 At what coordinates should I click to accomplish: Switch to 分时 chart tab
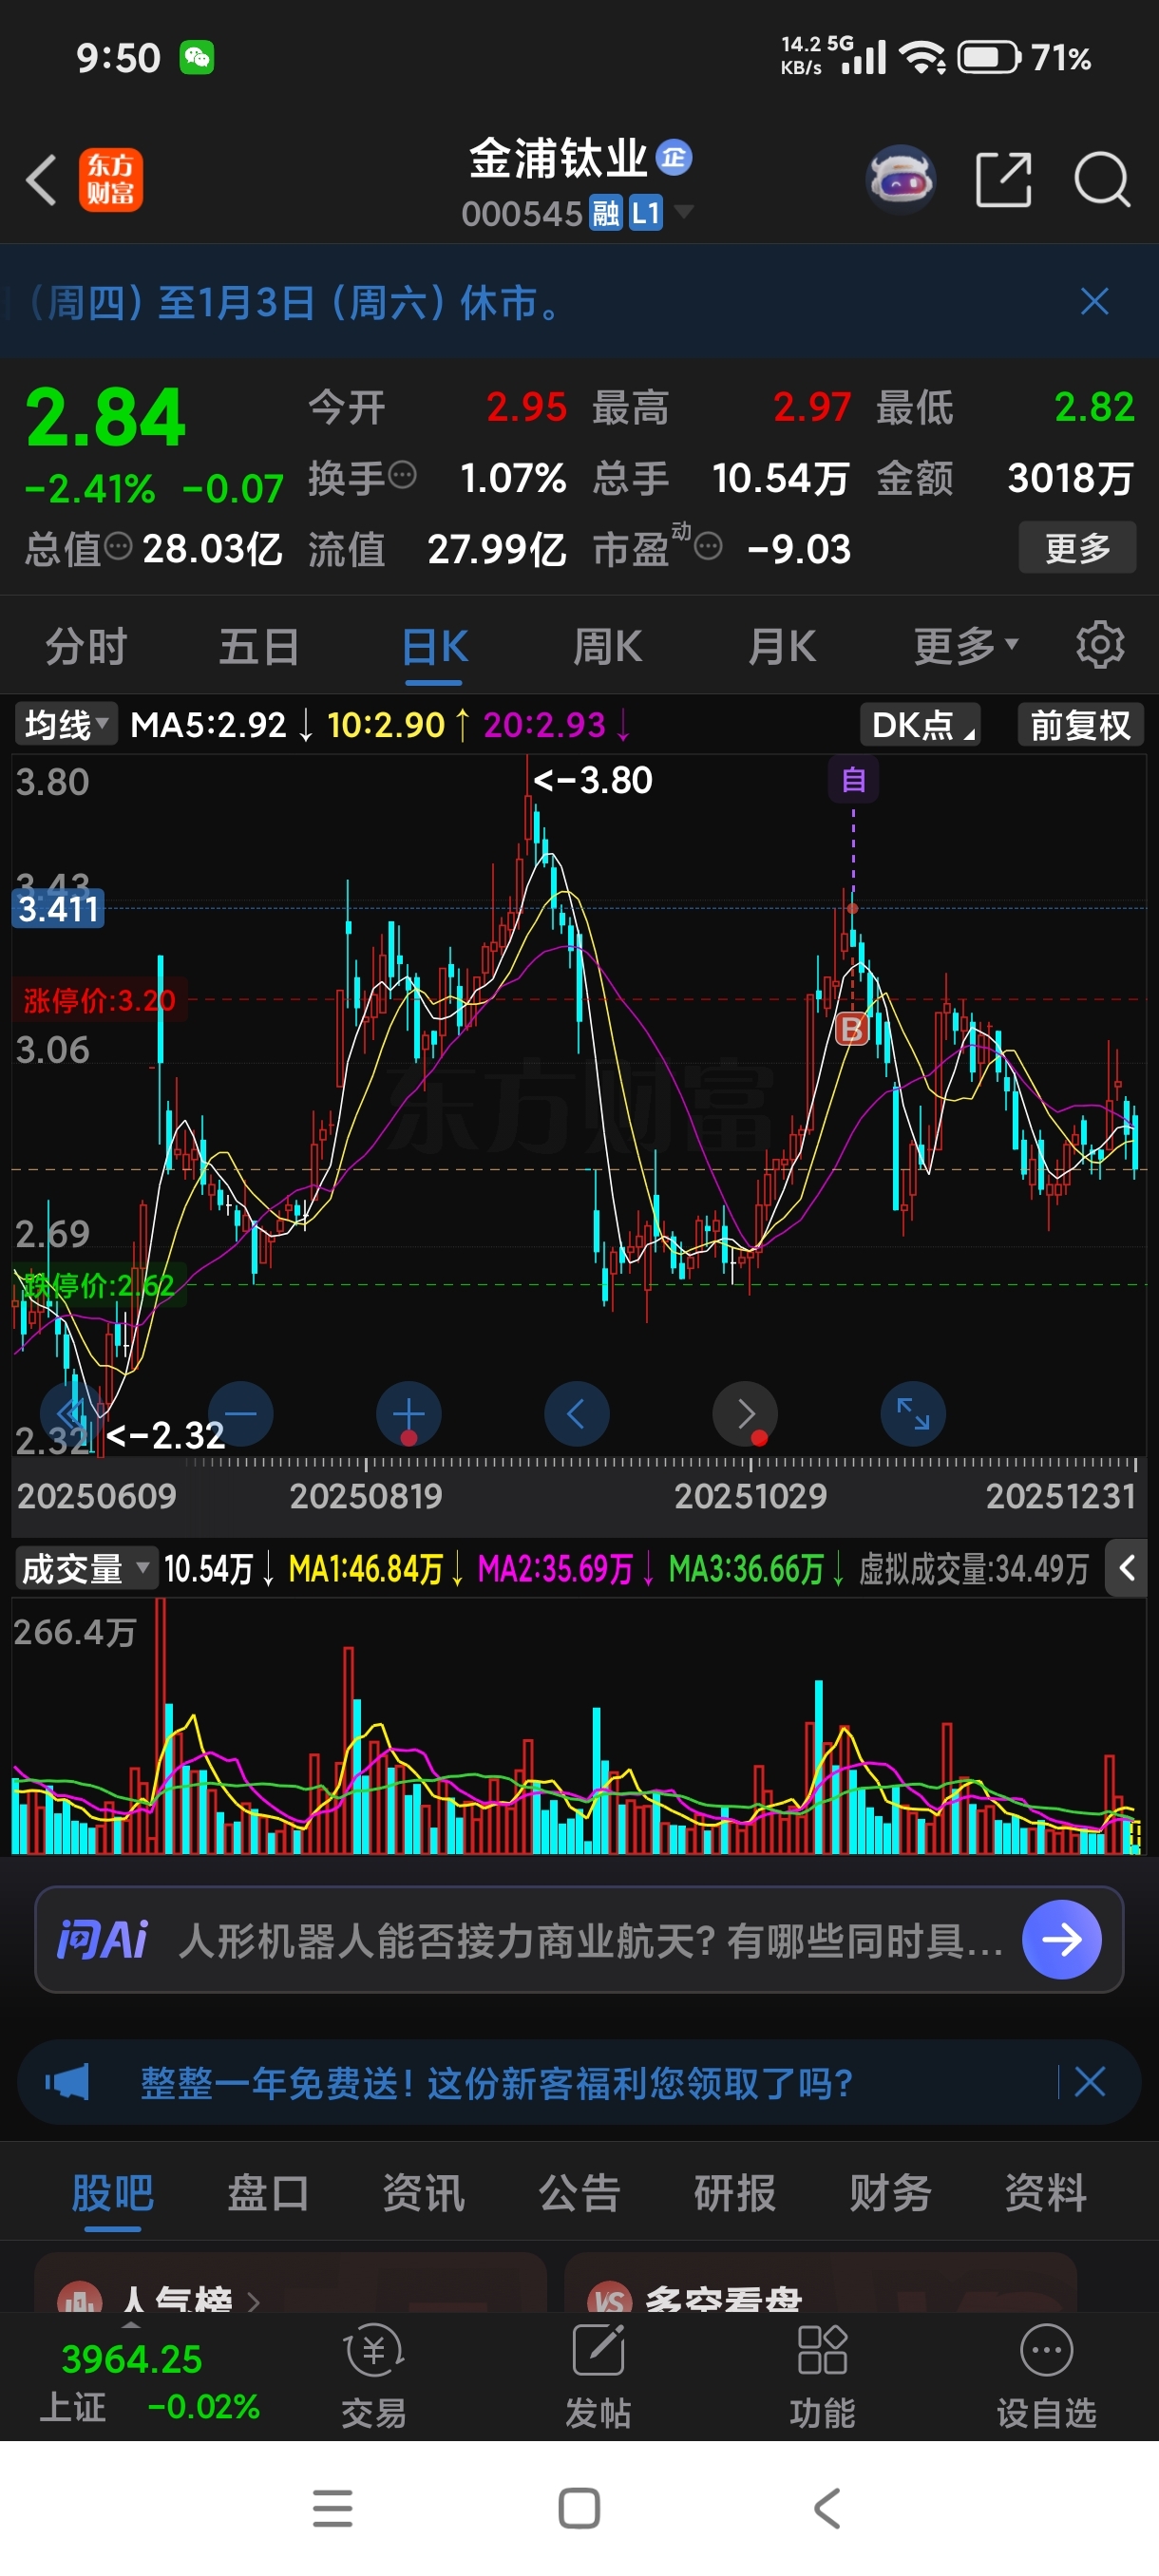[87, 646]
